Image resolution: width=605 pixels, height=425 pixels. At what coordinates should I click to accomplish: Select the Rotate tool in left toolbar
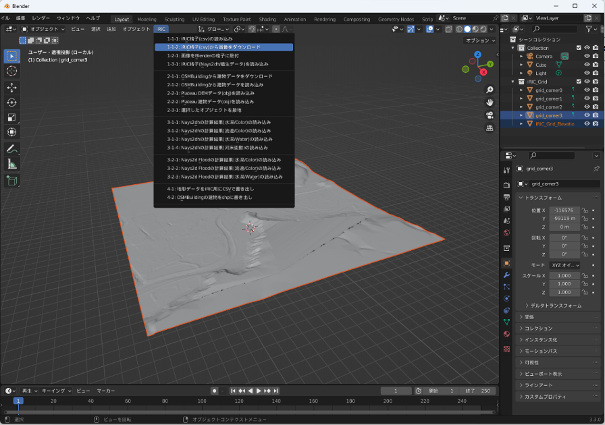pos(12,103)
